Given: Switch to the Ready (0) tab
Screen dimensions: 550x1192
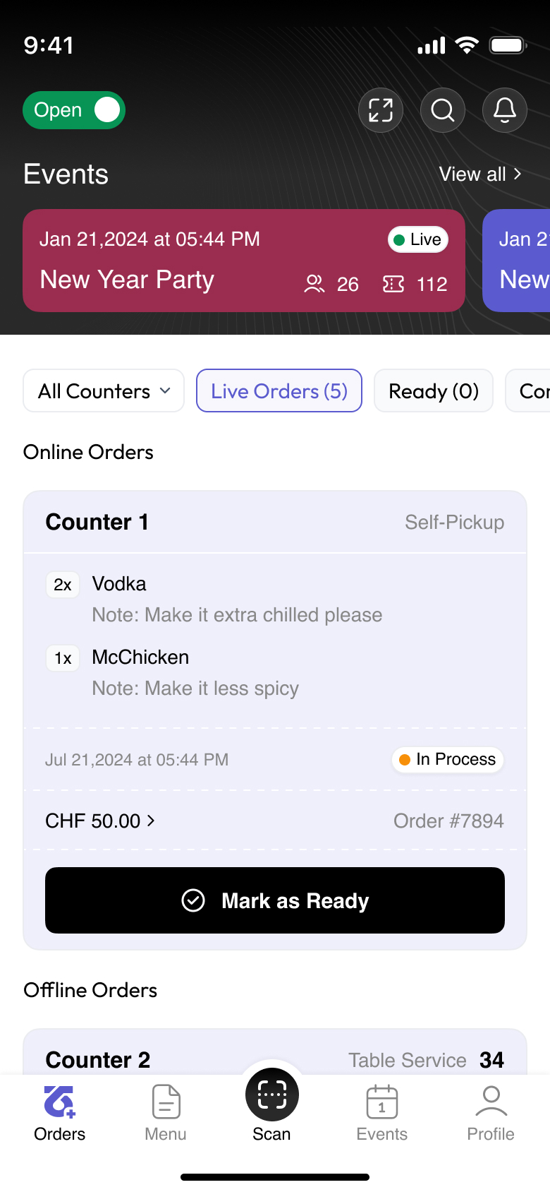Looking at the screenshot, I should (434, 391).
